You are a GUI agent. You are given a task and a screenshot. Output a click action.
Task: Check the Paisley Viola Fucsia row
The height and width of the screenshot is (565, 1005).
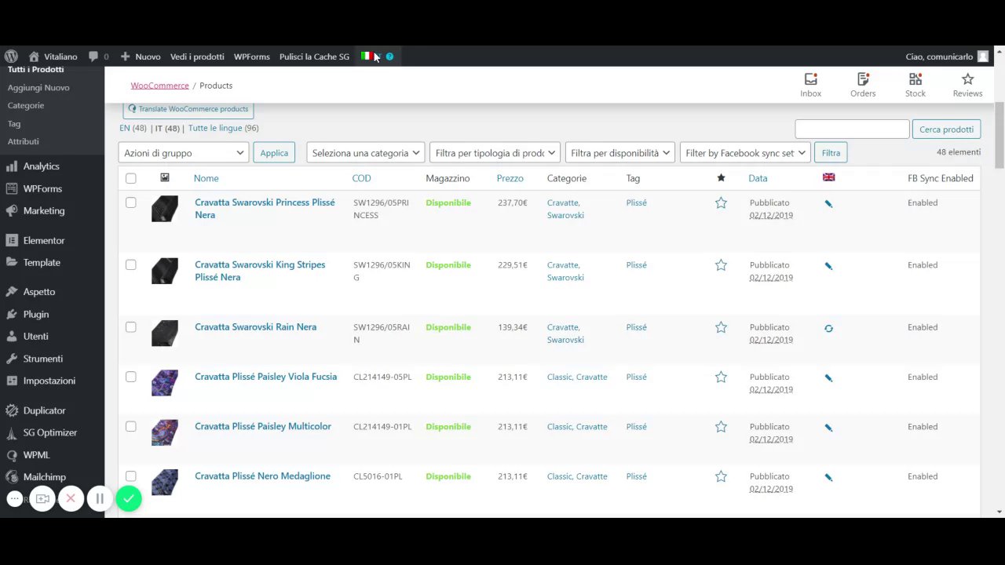[x=130, y=377]
